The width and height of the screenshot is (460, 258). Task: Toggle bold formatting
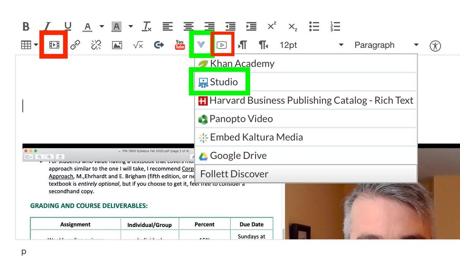(x=26, y=26)
